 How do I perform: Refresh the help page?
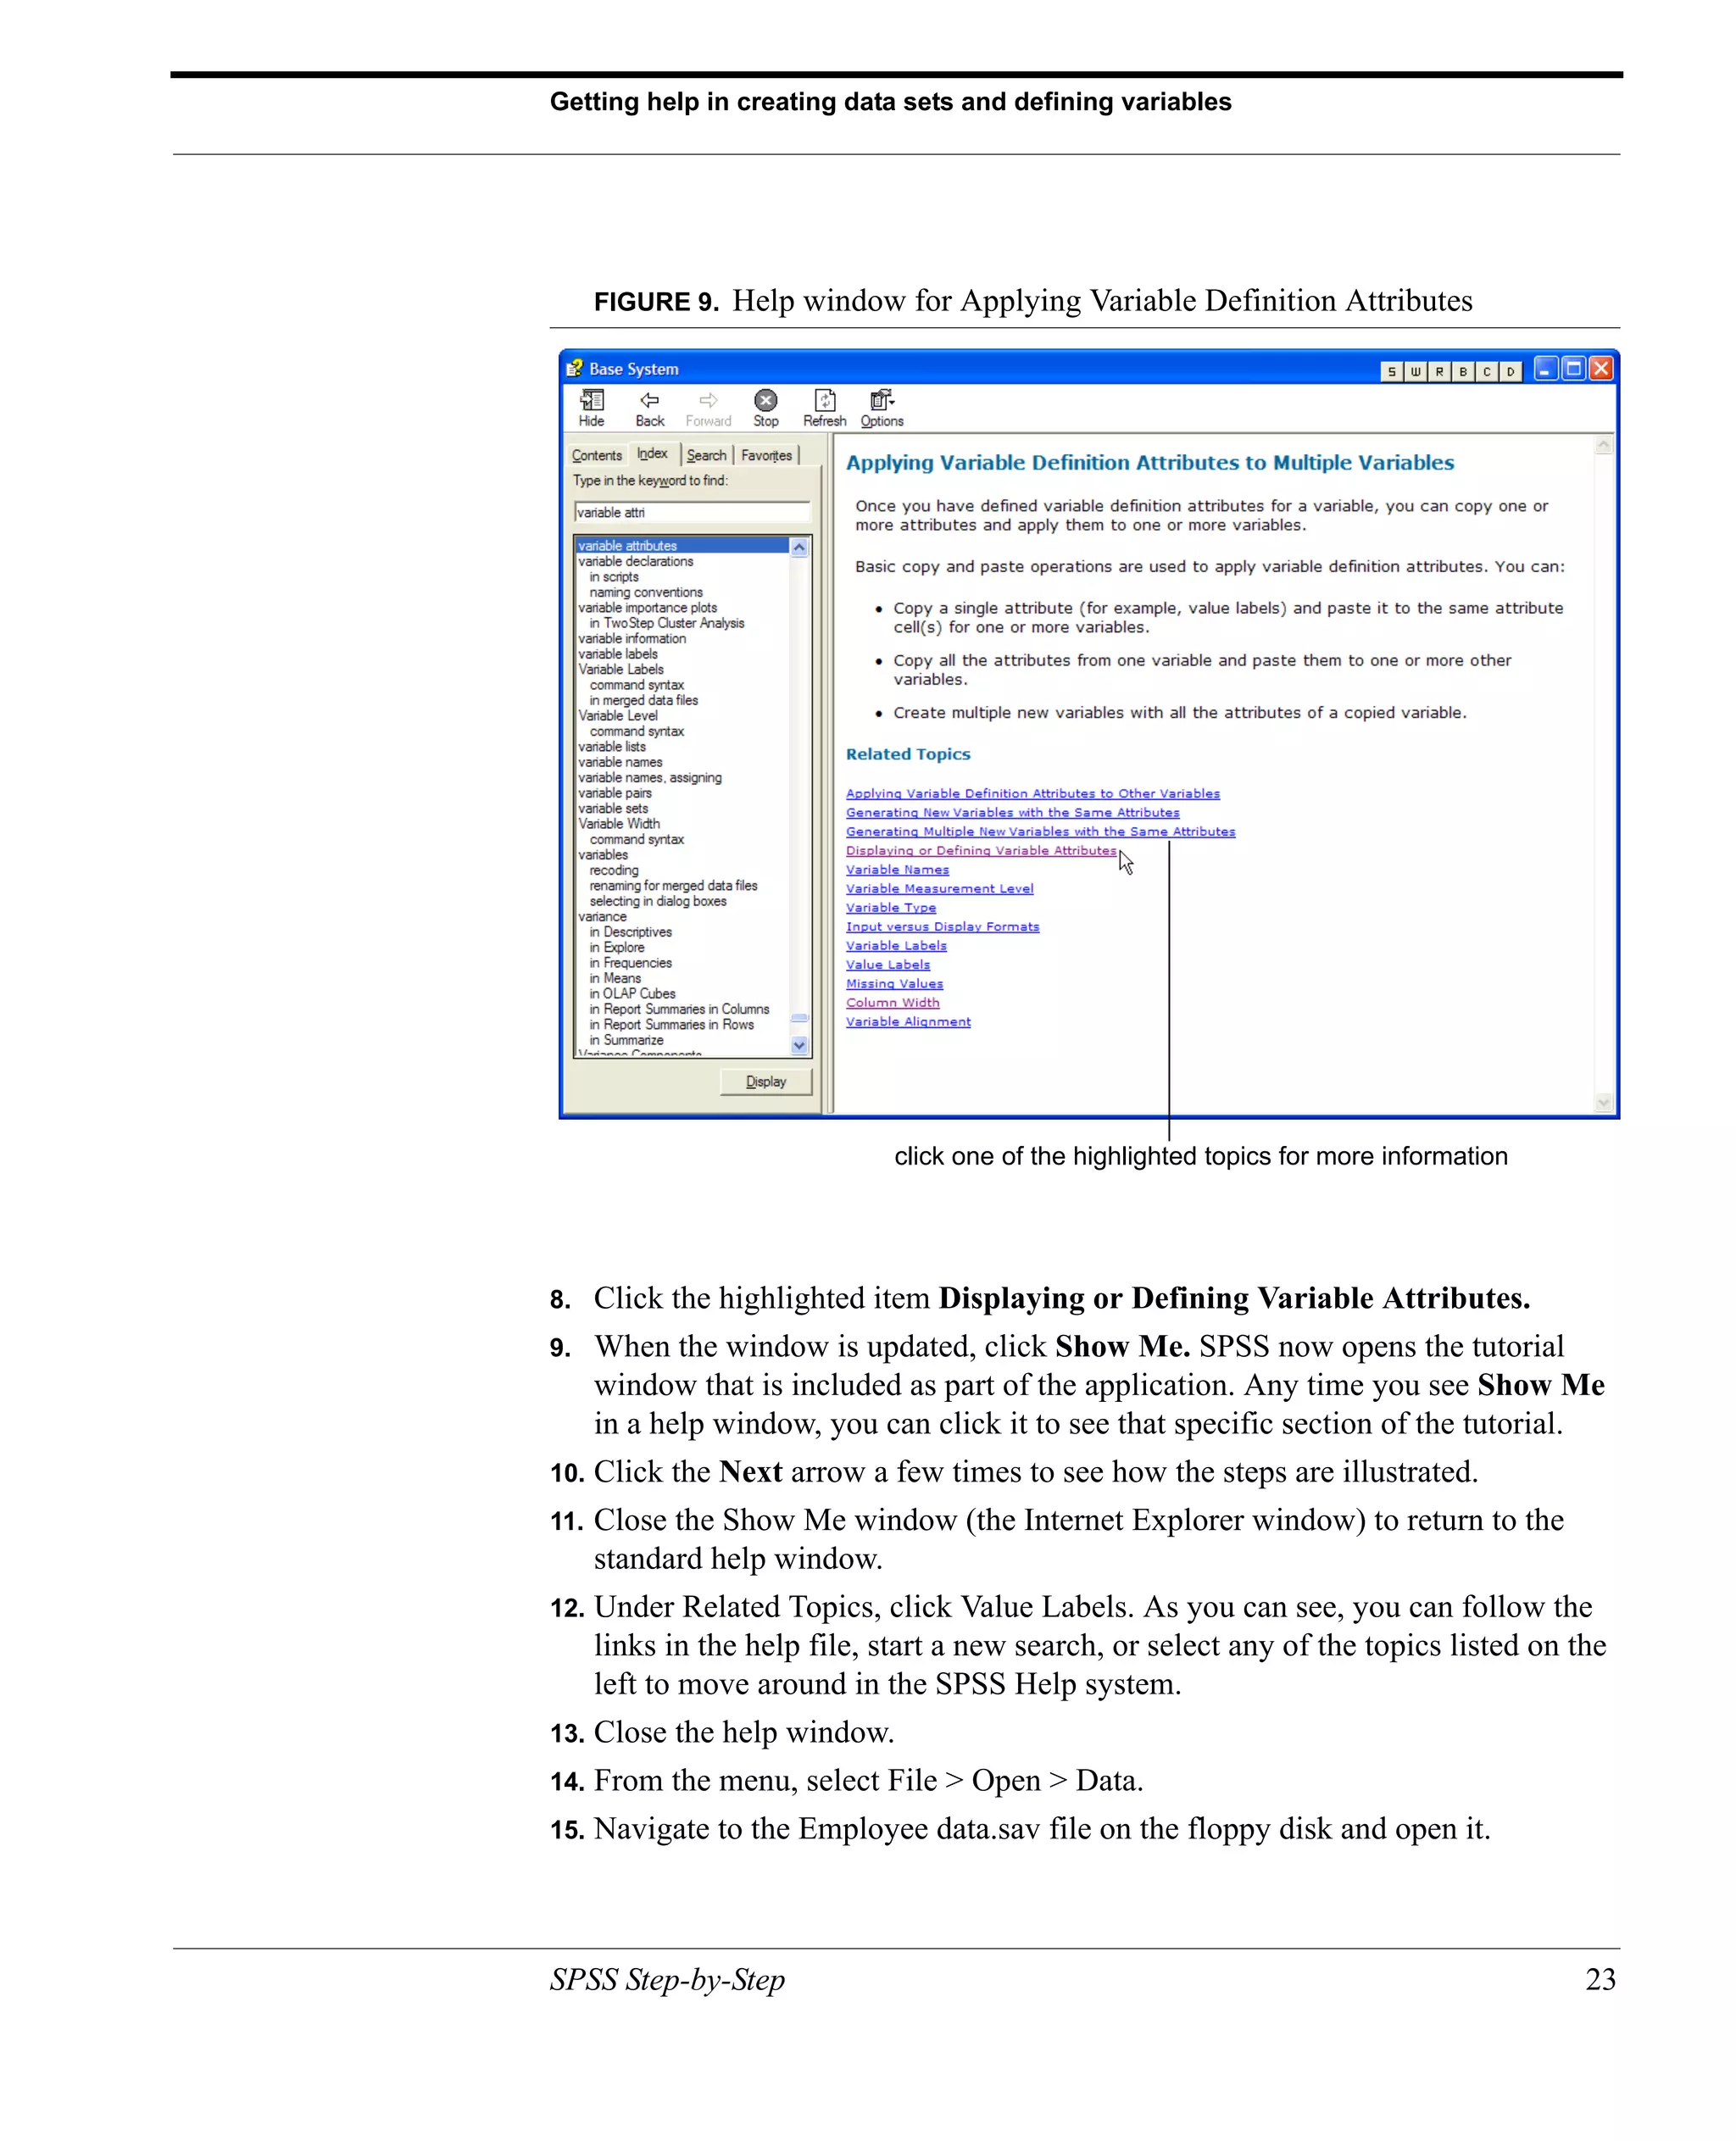[825, 408]
